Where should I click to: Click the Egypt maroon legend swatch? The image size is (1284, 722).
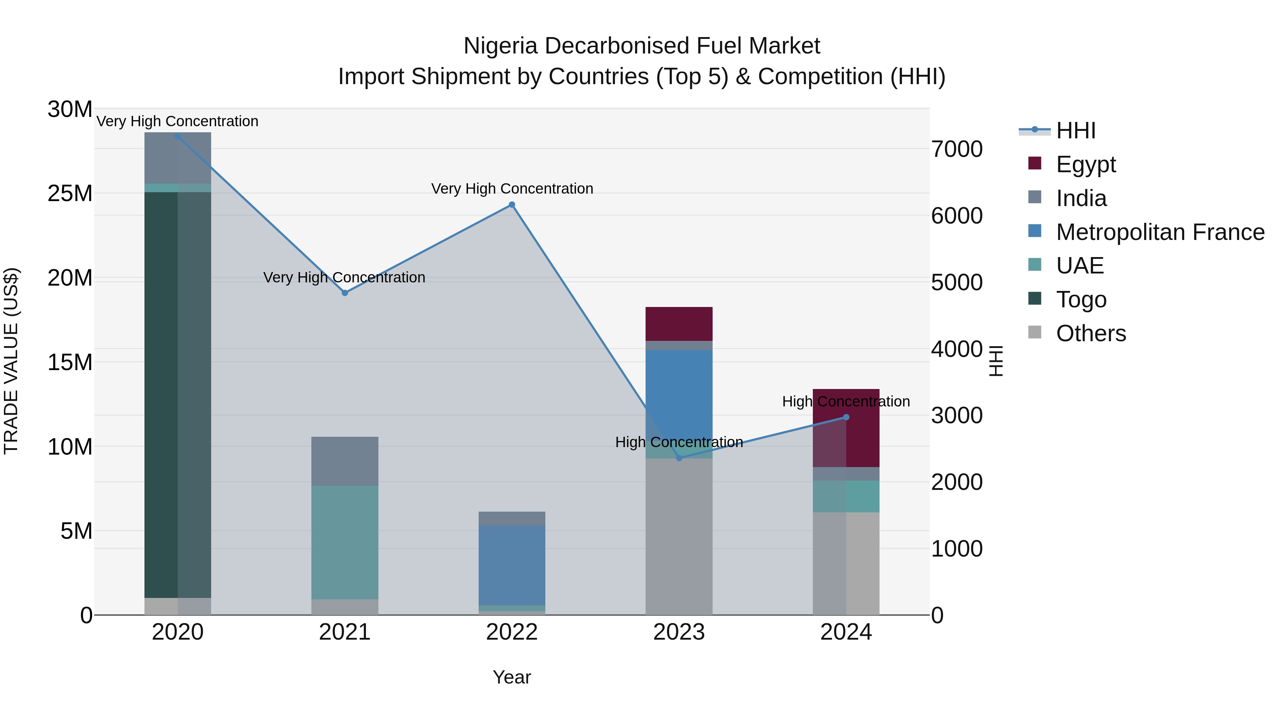1035,163
